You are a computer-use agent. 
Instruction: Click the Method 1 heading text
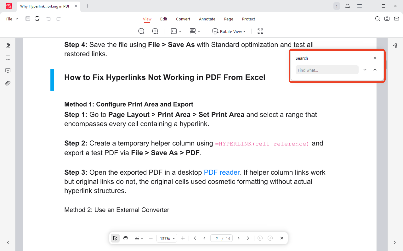coord(129,104)
